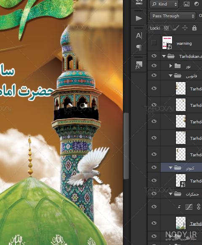Open the Paragraph panel icon
This screenshot has height=245, width=202.
point(139,47)
